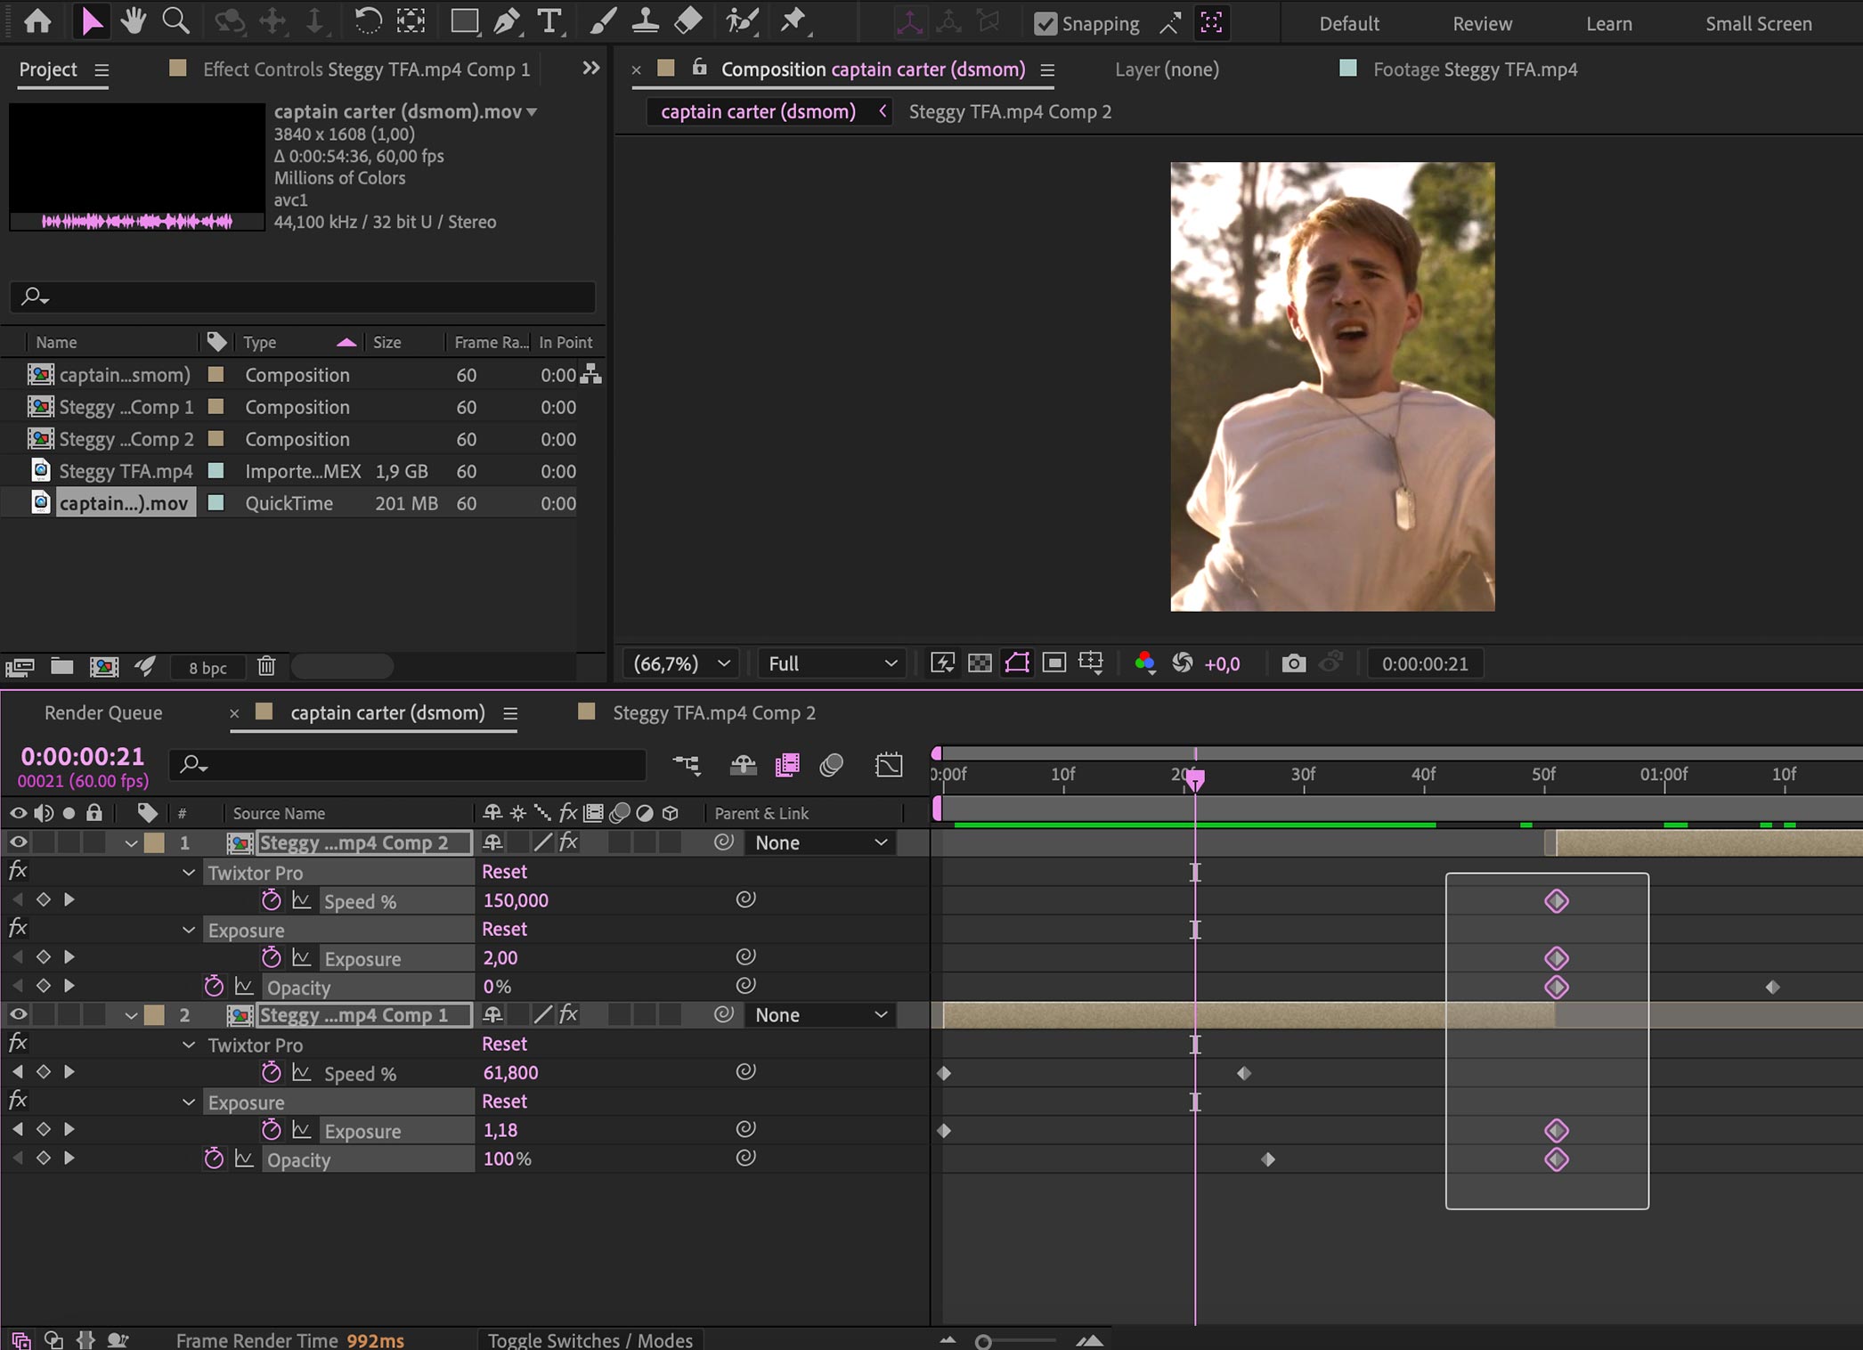Click the Home icon in the toolbar
Screen dimensions: 1863x1350
coord(37,20)
